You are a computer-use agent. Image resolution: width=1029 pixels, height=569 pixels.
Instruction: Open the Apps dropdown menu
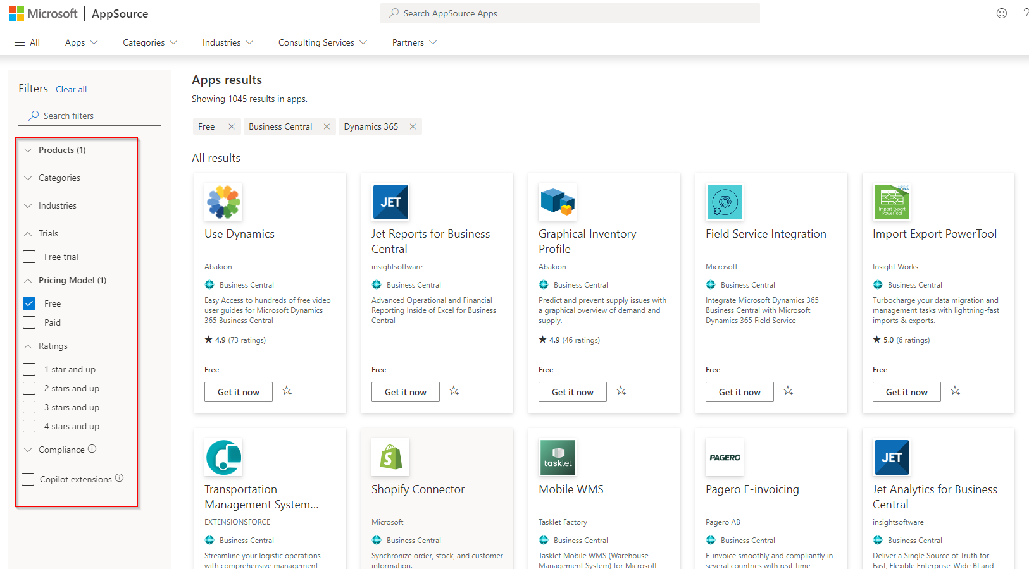[x=81, y=42]
